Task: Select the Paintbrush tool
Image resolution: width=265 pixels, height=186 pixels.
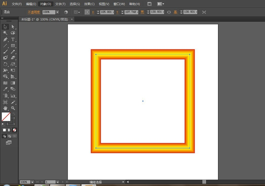Action: point(5,52)
